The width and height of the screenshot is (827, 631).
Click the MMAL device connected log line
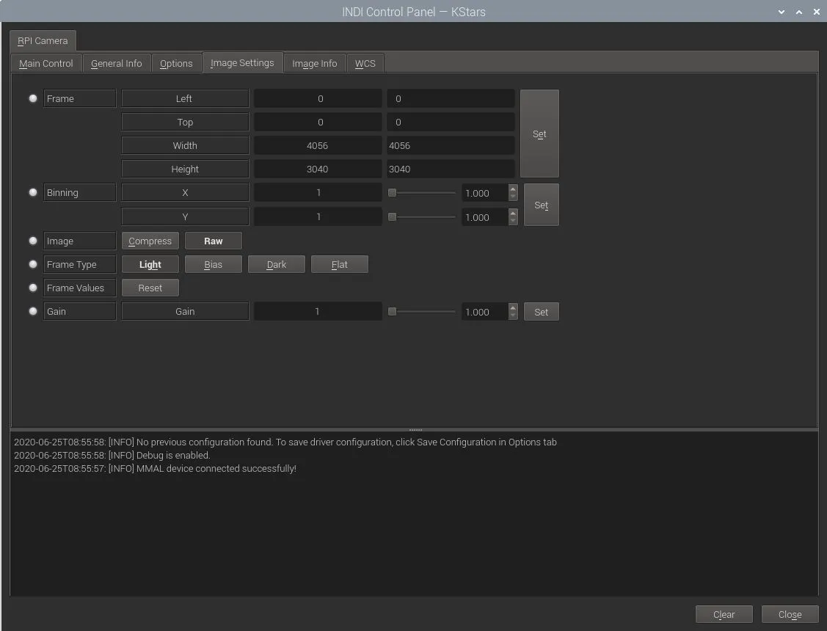pos(155,469)
